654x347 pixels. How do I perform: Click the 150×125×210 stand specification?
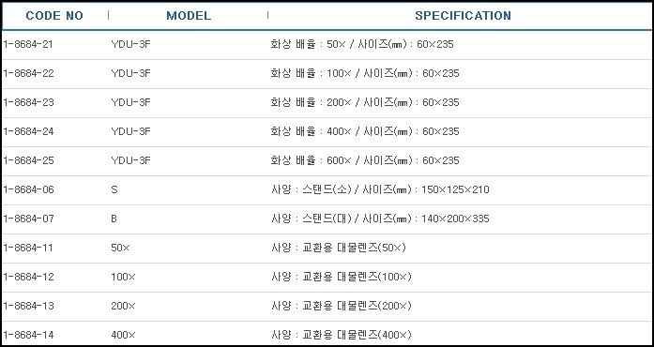pos(380,189)
